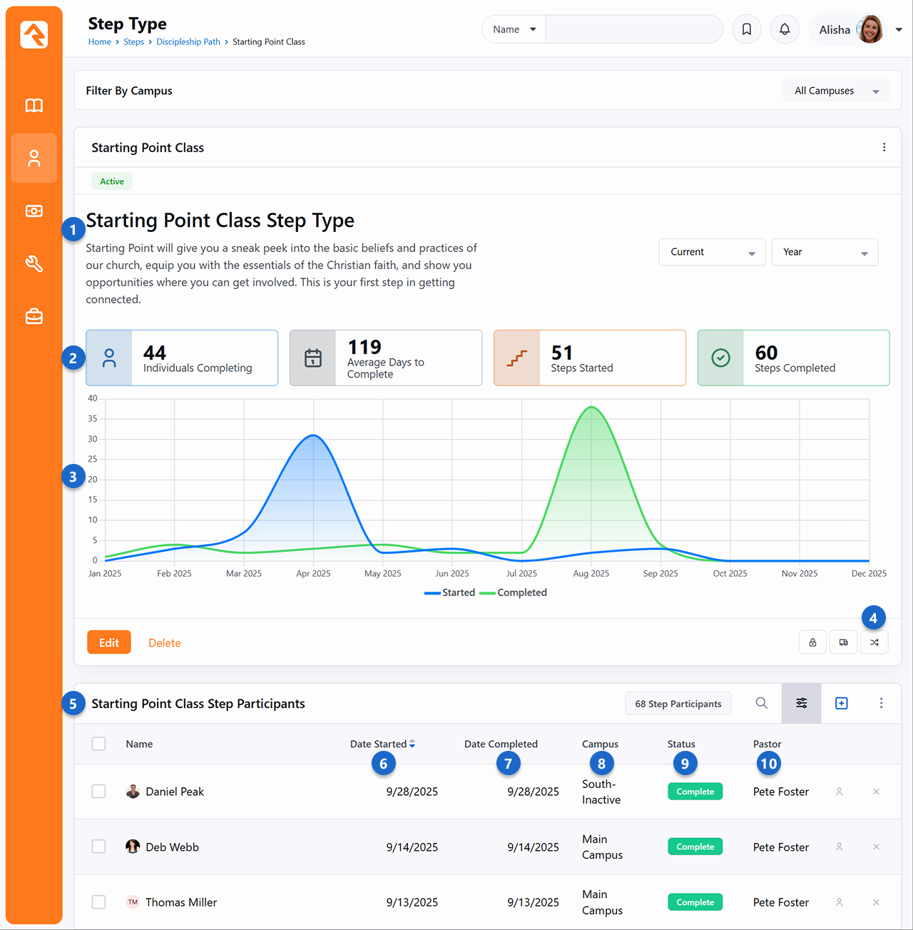Screen dimensions: 913x930
Task: Open the bookmark icon in the header
Action: [x=747, y=29]
